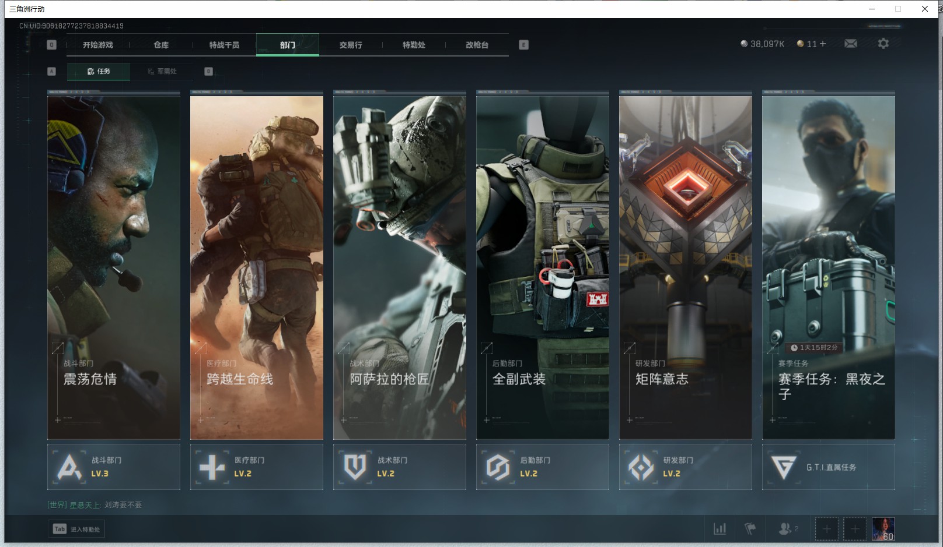Click the 进入特勤处 button
This screenshot has width=943, height=547.
(77, 529)
